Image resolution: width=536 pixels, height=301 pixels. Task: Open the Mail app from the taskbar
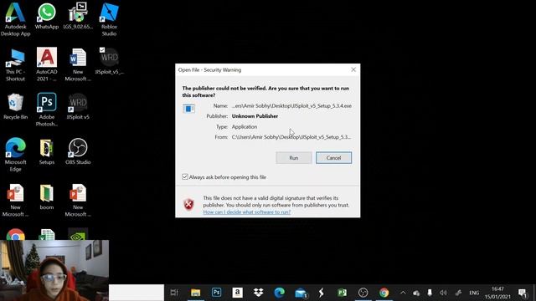301,293
